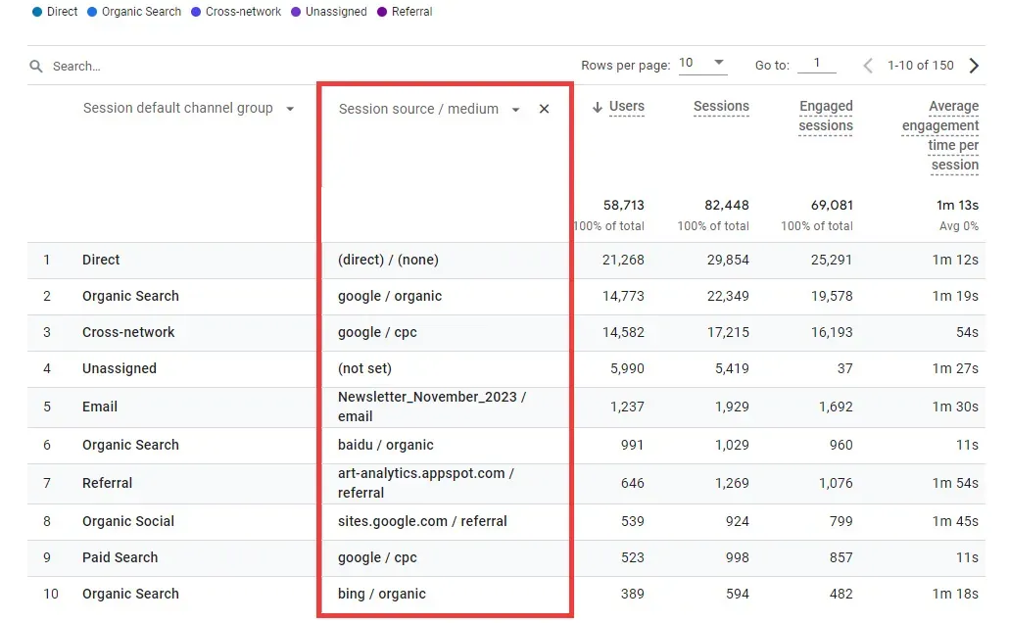Click the Cross-network row label in table
The height and width of the screenshot is (623, 1009).
(x=128, y=332)
